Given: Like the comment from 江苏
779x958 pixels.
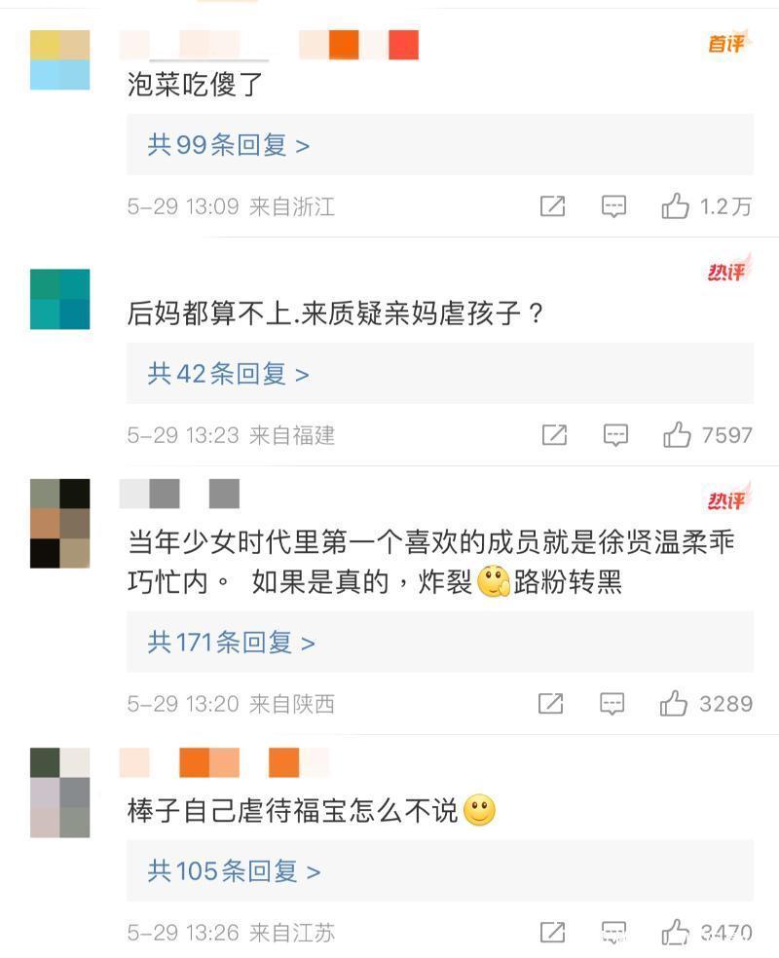Looking at the screenshot, I should point(675,933).
